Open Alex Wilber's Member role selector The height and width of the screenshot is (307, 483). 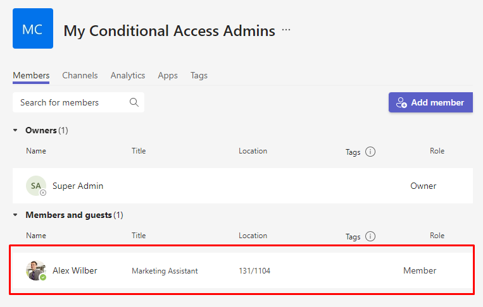[x=420, y=270]
